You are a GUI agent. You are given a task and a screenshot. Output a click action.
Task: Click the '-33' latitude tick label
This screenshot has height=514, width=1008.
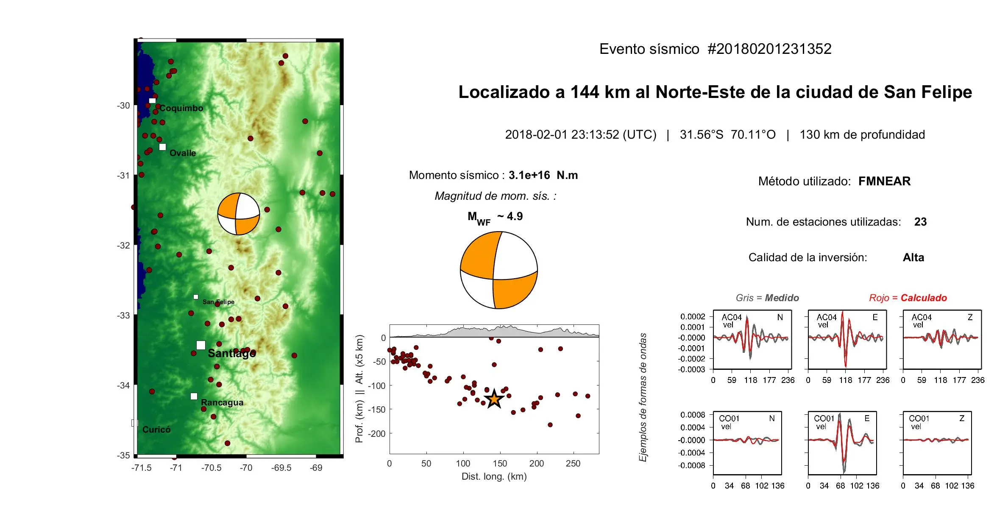coord(123,316)
